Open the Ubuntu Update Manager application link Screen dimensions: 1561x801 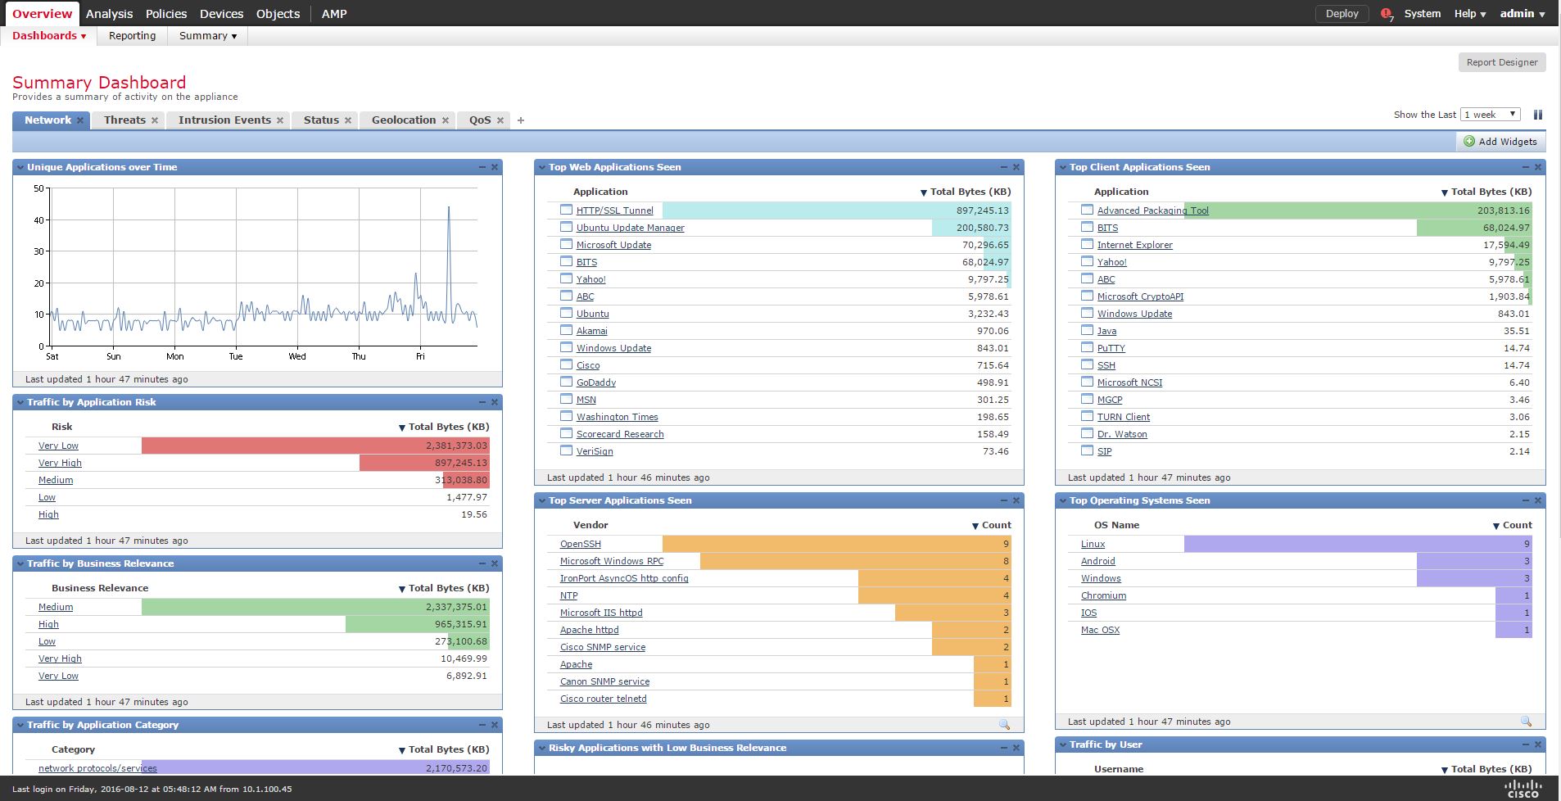(x=630, y=228)
